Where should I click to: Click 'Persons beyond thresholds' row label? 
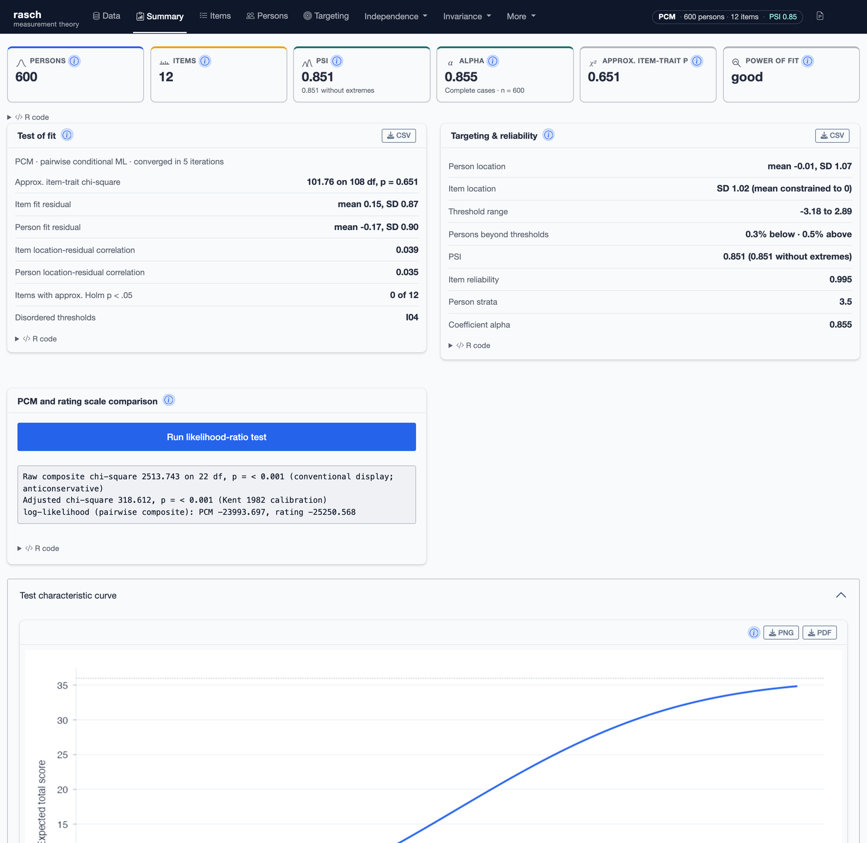tap(499, 234)
